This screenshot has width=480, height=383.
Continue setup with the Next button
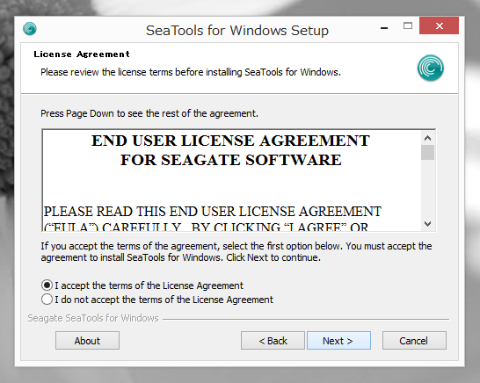point(338,341)
